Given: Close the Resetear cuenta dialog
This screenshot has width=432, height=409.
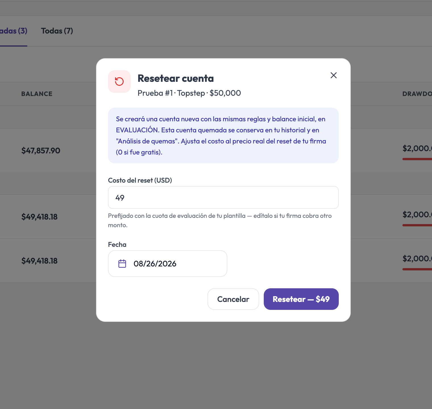Looking at the screenshot, I should (x=334, y=75).
